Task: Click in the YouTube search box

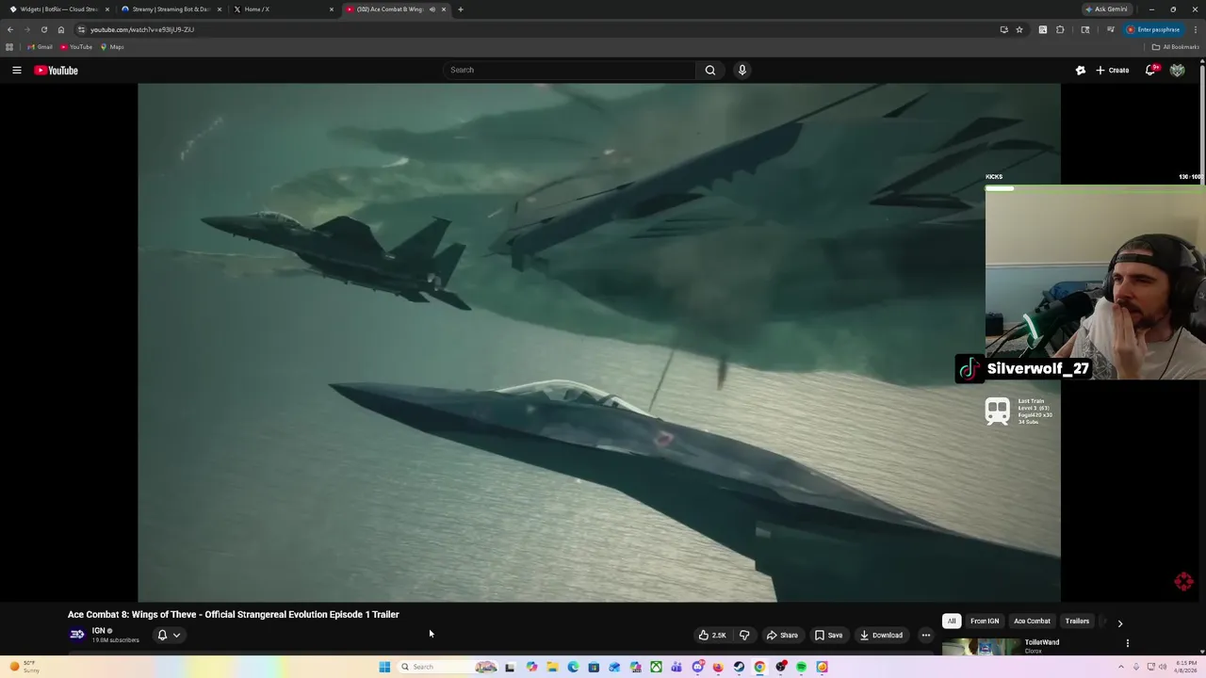Action: [x=570, y=70]
